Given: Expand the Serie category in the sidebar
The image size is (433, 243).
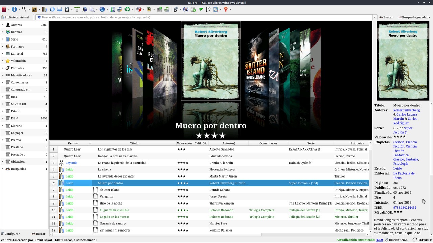Looking at the screenshot, I should coord(2,39).
